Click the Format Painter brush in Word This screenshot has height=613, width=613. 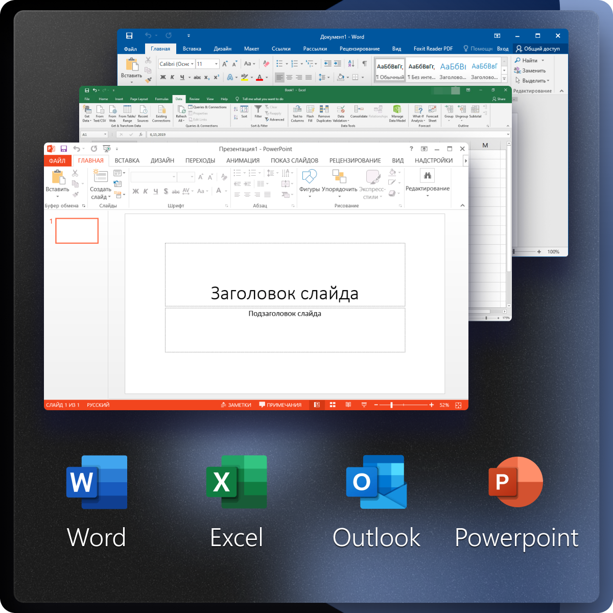tap(148, 80)
